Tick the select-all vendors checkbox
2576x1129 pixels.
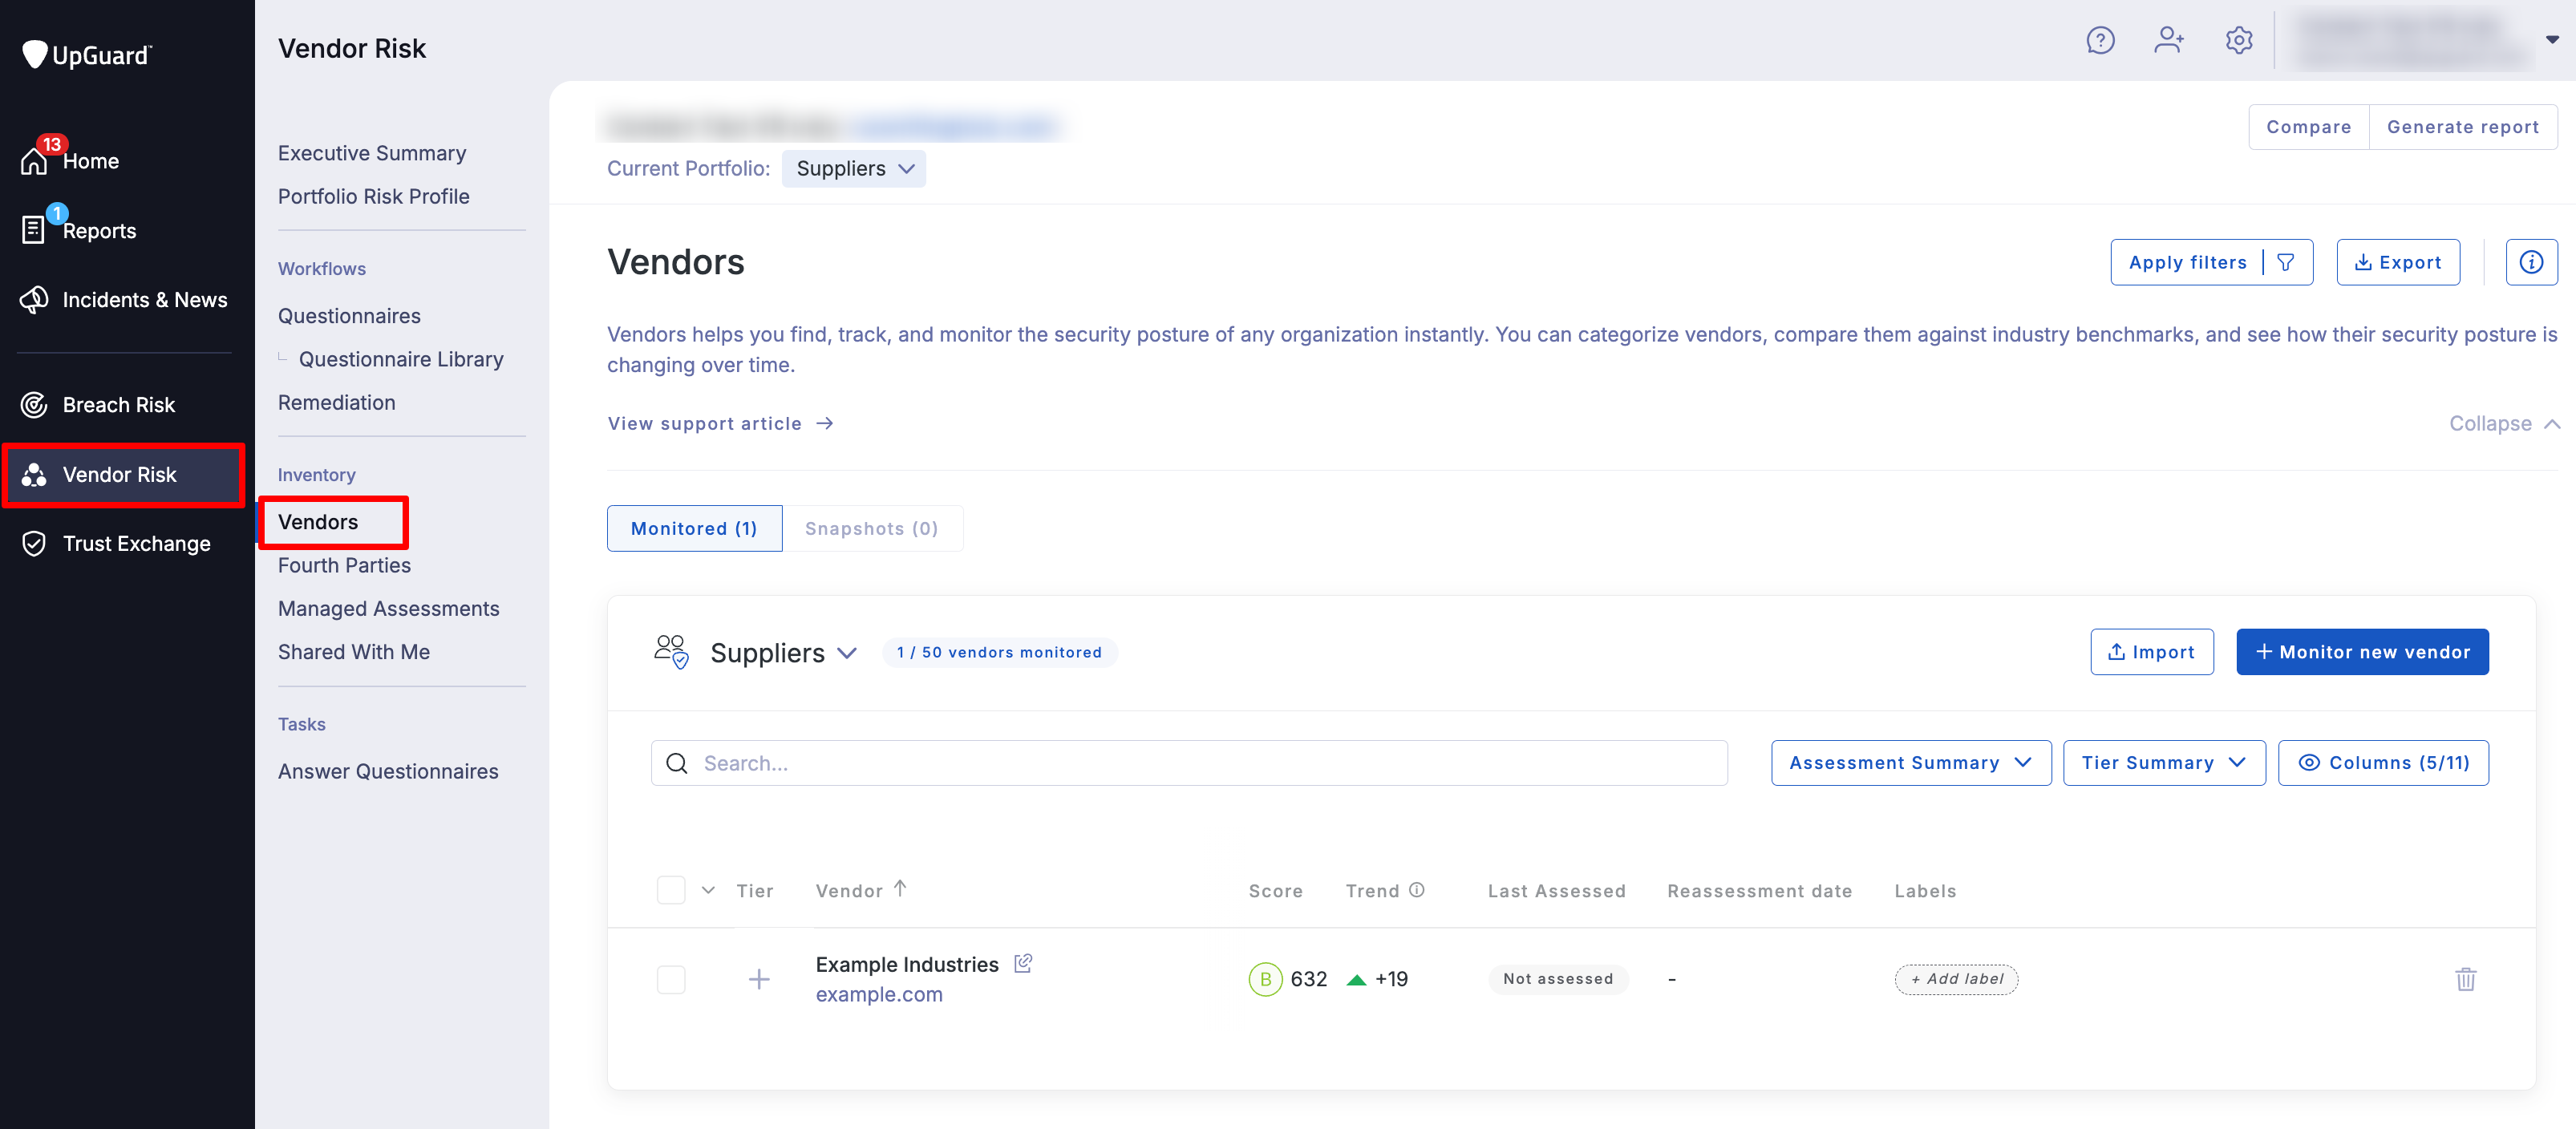671,889
